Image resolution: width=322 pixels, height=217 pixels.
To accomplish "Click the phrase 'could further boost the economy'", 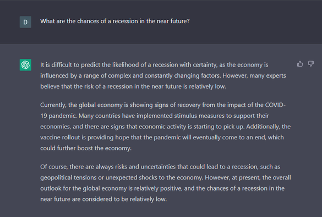I will click(85, 148).
